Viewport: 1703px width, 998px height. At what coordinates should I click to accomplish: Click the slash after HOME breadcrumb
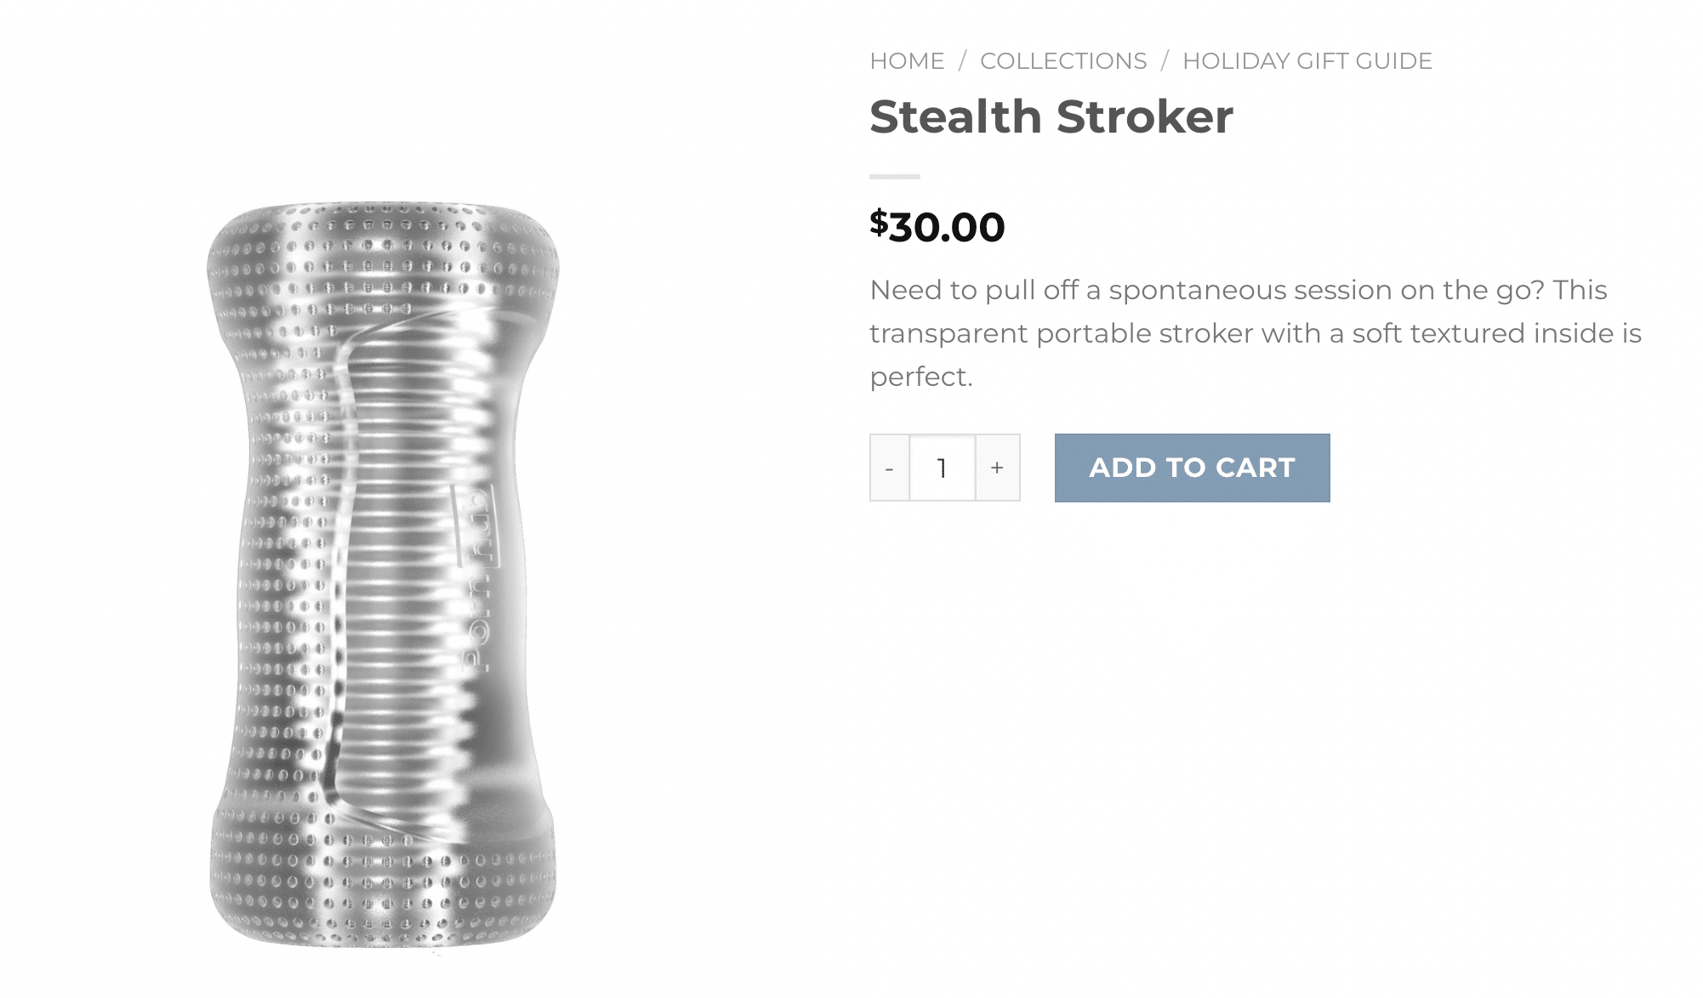pyautogui.click(x=962, y=61)
